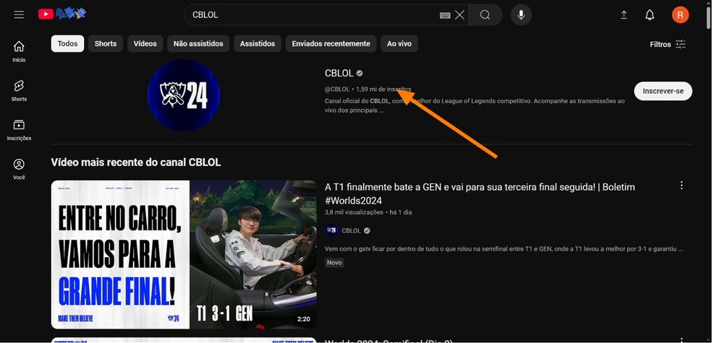Open Inscrições in the sidebar
The width and height of the screenshot is (712, 343).
point(19,130)
